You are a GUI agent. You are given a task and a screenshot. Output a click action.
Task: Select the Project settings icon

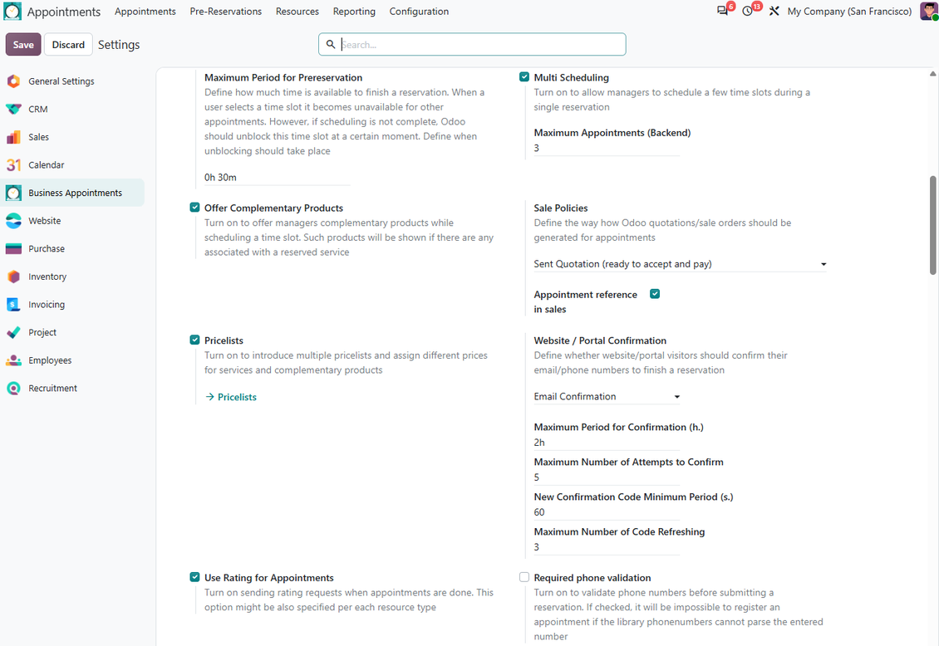[x=14, y=333]
